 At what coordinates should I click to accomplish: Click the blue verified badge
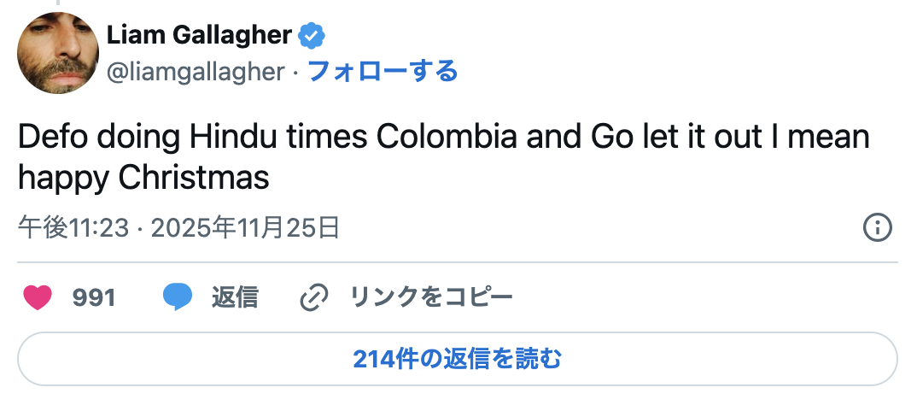tap(310, 36)
